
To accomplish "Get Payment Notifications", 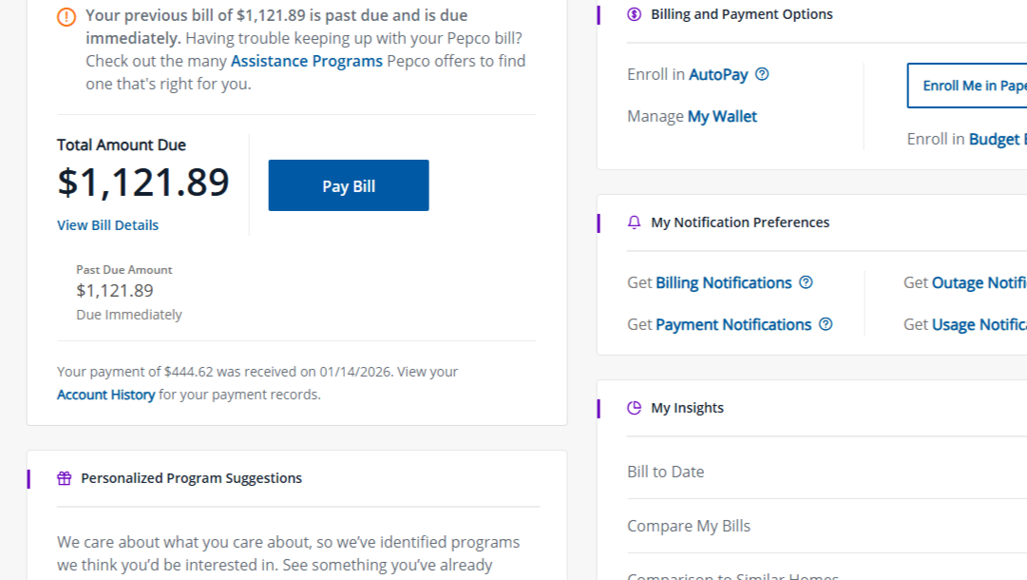I will pyautogui.click(x=732, y=324).
